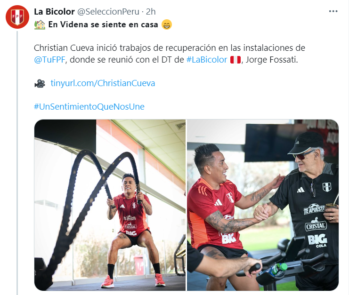Open the @SeleccionPeru handle
This screenshot has width=349, height=295.
pos(108,12)
